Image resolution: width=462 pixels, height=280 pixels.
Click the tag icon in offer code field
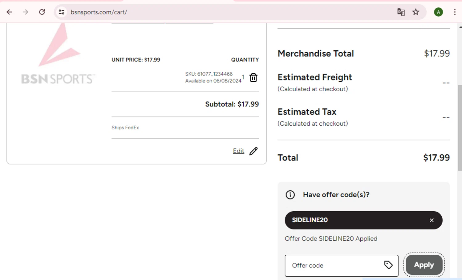click(x=388, y=265)
